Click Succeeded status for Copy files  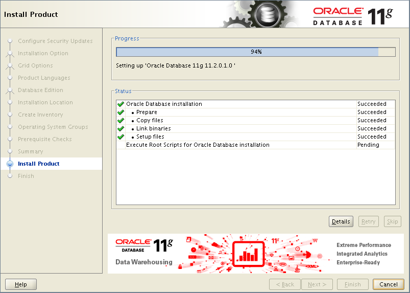(x=376, y=120)
